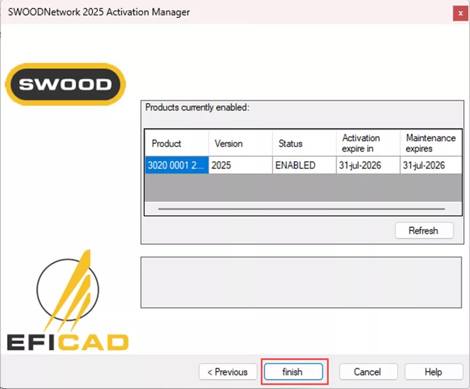This screenshot has height=389, width=470.
Task: Select the product row 3020 0001 2...
Action: pyautogui.click(x=176, y=165)
